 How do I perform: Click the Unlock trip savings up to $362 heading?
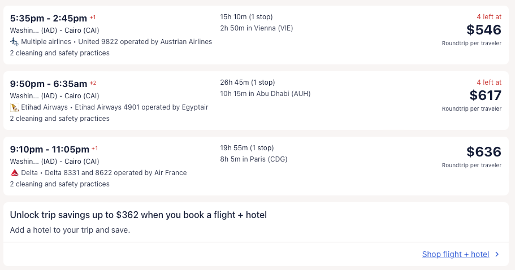pos(139,215)
